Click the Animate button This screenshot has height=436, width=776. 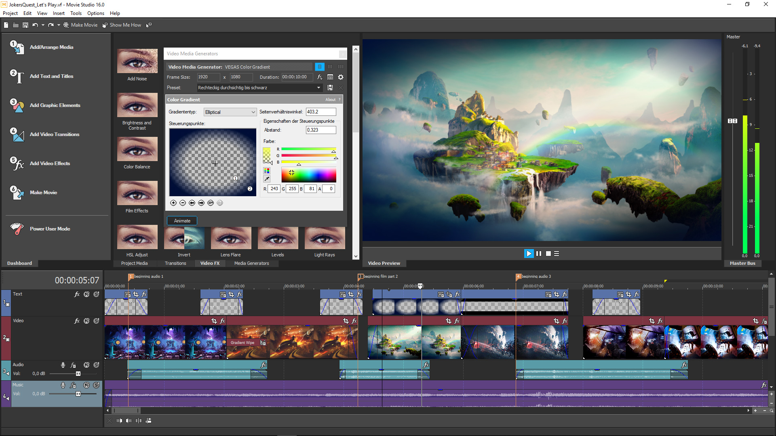[182, 220]
